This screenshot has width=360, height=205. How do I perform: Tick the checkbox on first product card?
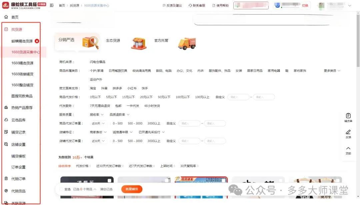pos(109,181)
